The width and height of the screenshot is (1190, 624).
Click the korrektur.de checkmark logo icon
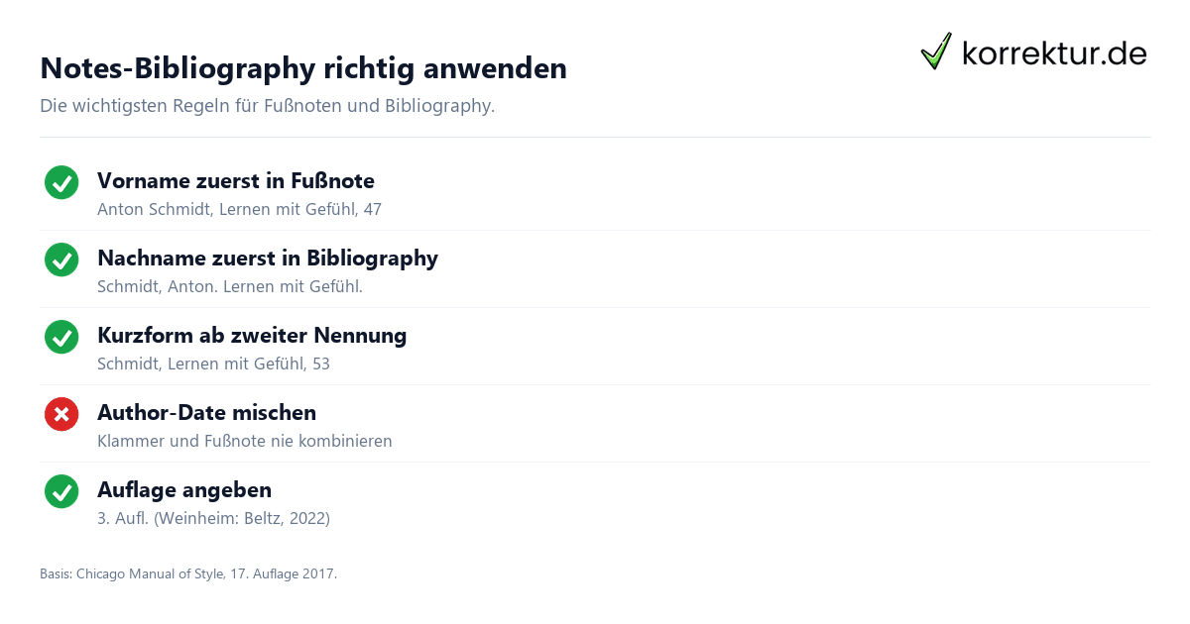point(936,51)
